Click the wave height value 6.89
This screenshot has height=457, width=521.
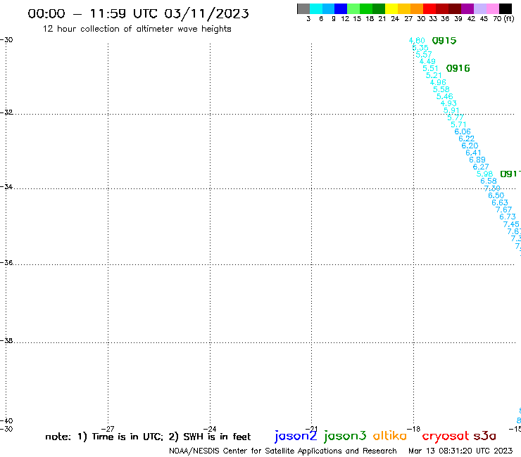pos(477,160)
